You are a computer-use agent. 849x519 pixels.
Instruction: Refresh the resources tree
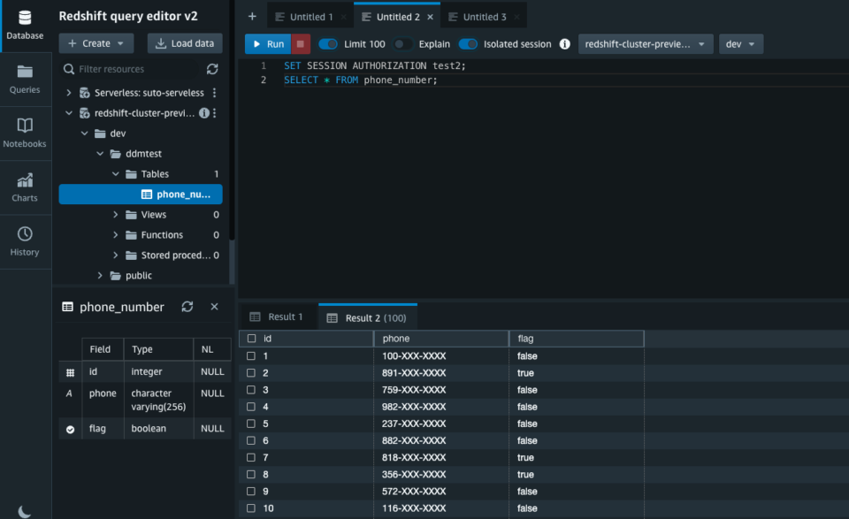coord(212,68)
